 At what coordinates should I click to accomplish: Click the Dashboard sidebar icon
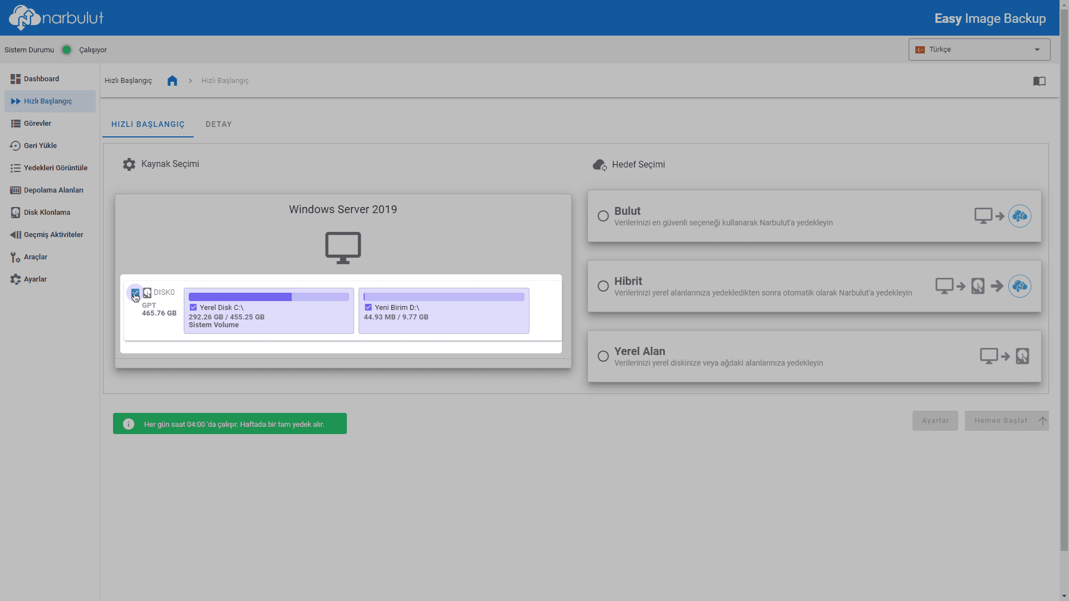tap(16, 79)
